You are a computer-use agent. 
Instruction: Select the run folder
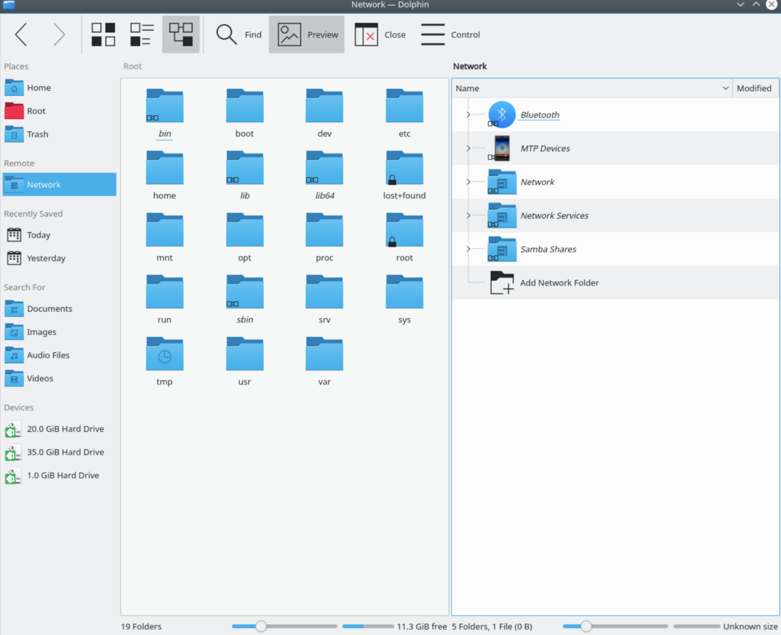pyautogui.click(x=164, y=300)
